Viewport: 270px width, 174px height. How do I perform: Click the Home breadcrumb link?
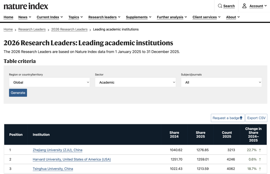click(x=8, y=29)
